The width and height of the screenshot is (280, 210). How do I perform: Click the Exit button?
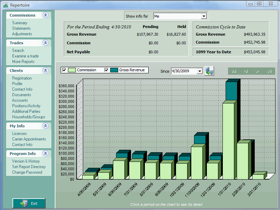click(29, 203)
